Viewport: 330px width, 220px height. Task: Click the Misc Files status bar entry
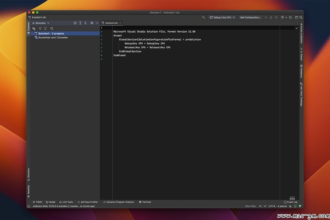click(x=250, y=206)
